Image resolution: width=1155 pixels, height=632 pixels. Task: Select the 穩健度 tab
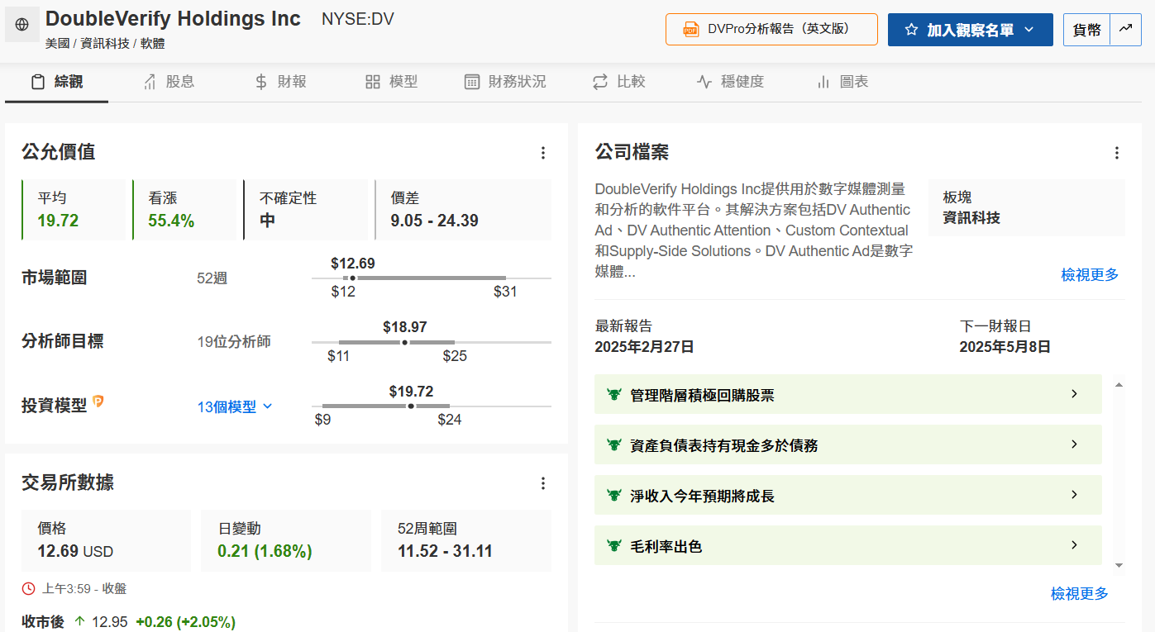click(731, 82)
